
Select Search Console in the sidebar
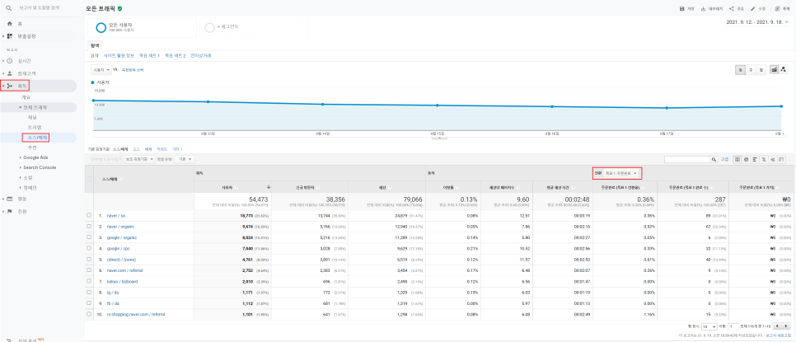coord(39,167)
